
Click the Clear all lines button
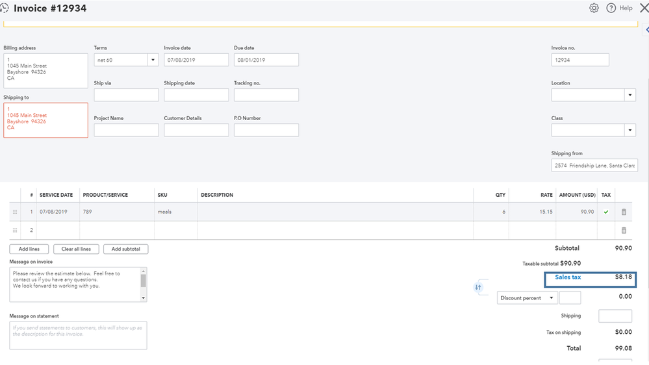pyautogui.click(x=76, y=249)
